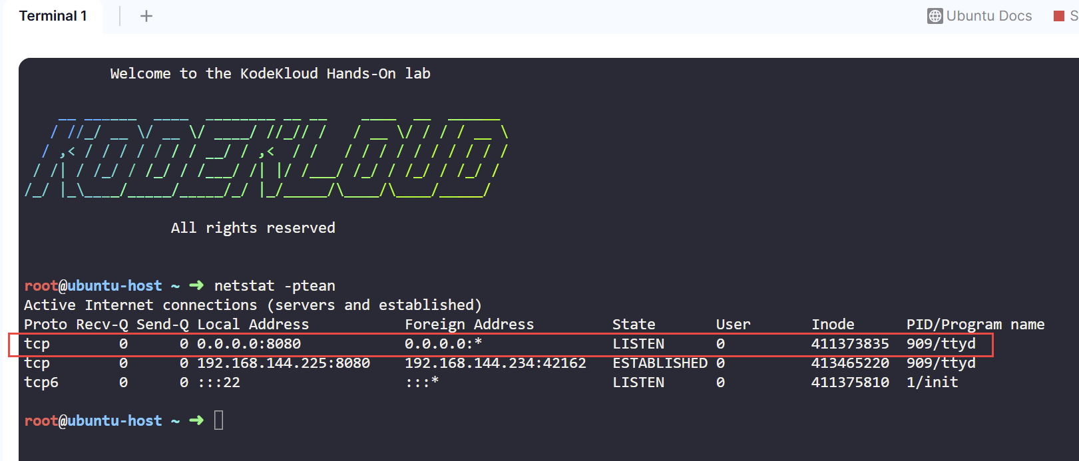Click the 'Foreign Address' column header
This screenshot has height=461, width=1079.
coord(469,324)
